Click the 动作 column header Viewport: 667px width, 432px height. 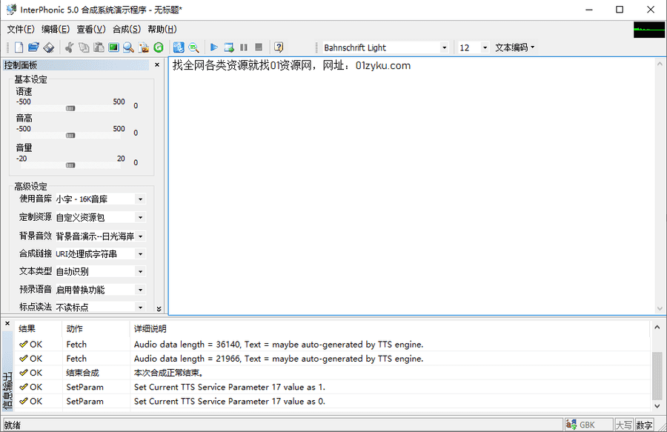click(x=96, y=329)
